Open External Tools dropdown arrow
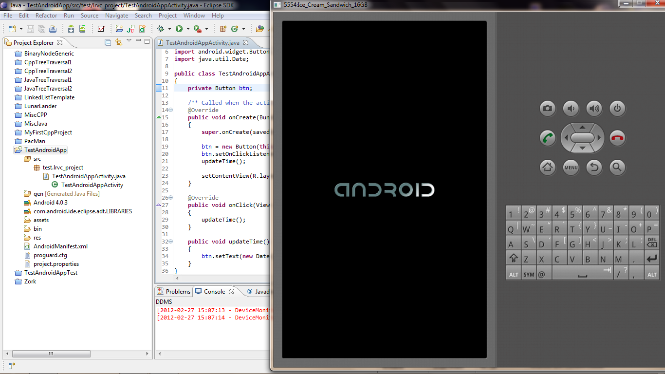Image resolution: width=665 pixels, height=374 pixels. point(206,29)
